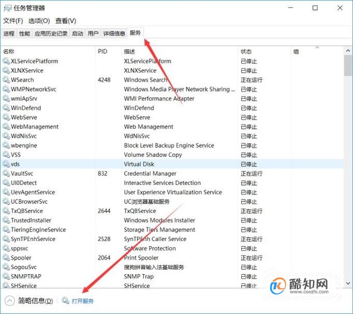
Task: Open the 查看(V) menu
Action: 66,21
